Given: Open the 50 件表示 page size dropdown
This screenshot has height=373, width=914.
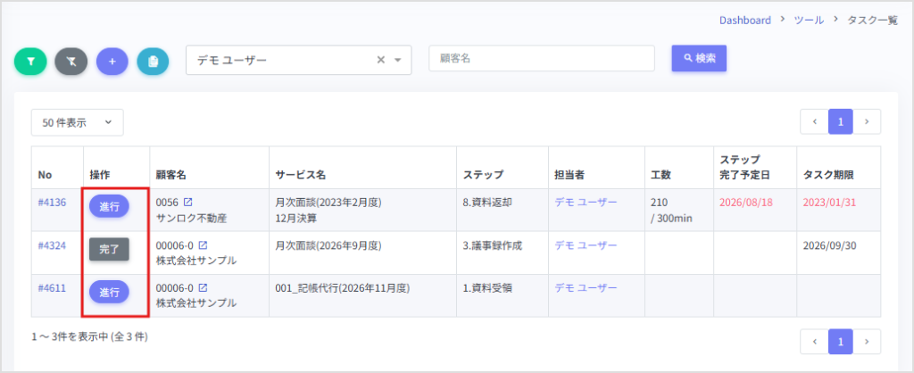Looking at the screenshot, I should pos(77,122).
